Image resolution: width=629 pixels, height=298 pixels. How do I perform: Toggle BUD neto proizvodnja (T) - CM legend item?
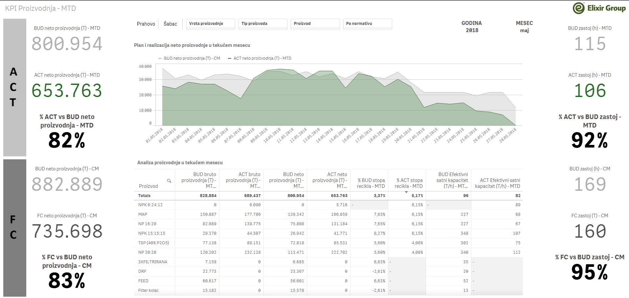(189, 58)
